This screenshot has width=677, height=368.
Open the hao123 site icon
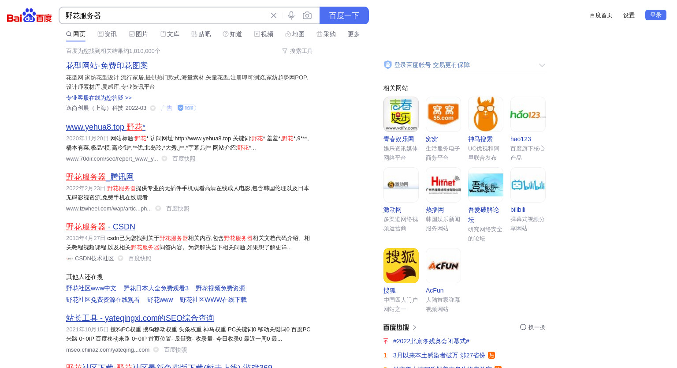click(528, 114)
